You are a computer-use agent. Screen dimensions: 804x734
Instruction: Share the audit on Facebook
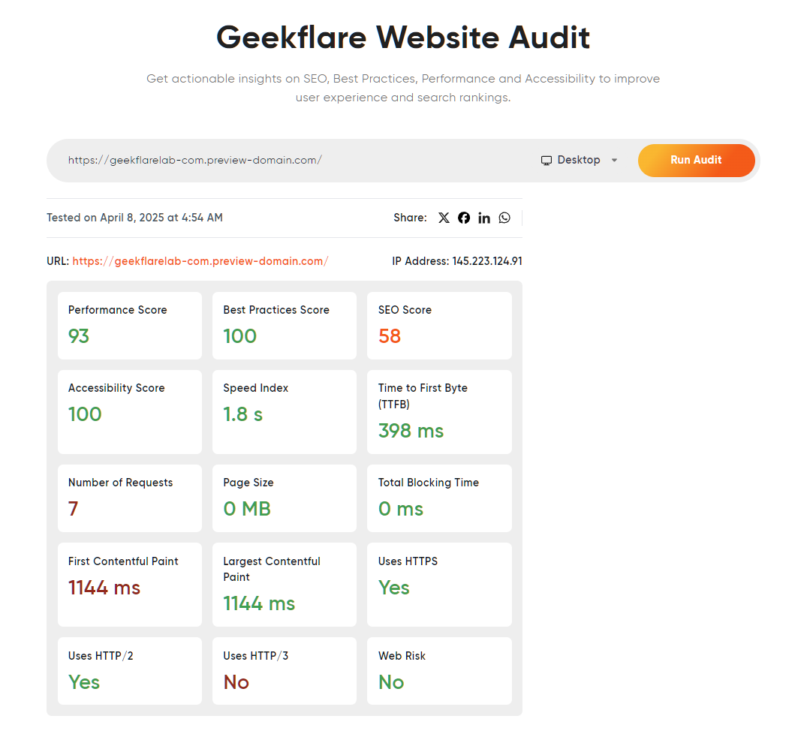[x=464, y=218]
